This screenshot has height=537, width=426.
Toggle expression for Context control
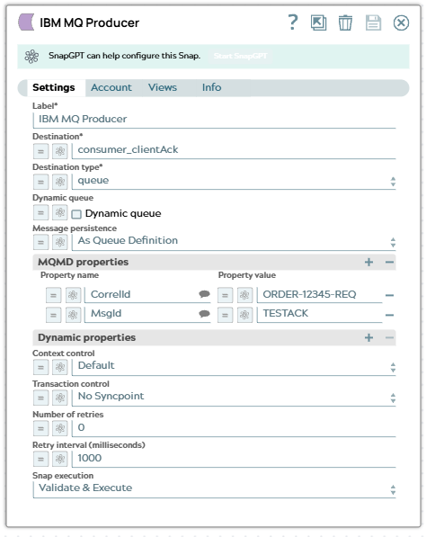pos(40,368)
